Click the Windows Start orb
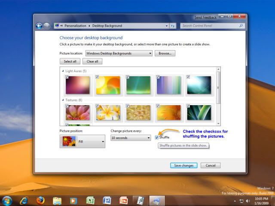This screenshot has height=206, width=275. pyautogui.click(x=7, y=200)
